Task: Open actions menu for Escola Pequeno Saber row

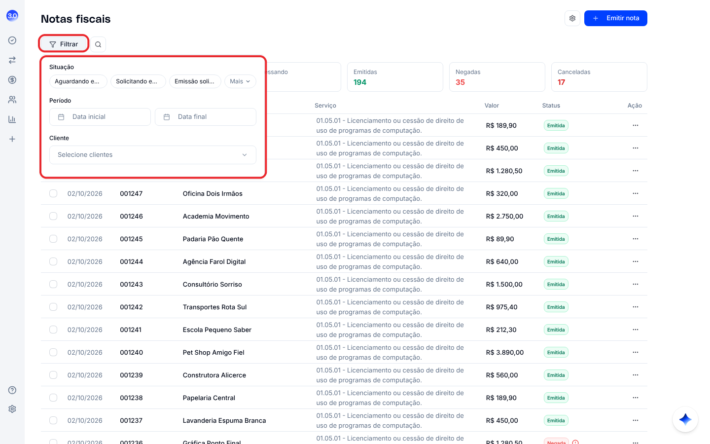Action: [x=636, y=330]
